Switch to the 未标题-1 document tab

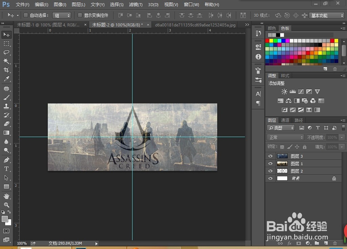[x=48, y=25]
